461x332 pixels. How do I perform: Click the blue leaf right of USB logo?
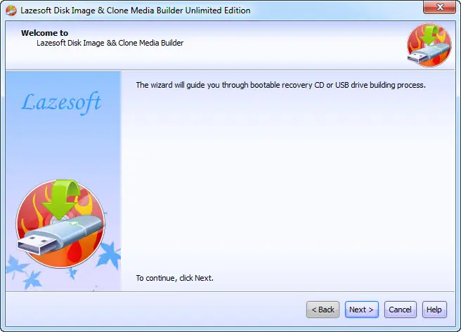coord(110,253)
